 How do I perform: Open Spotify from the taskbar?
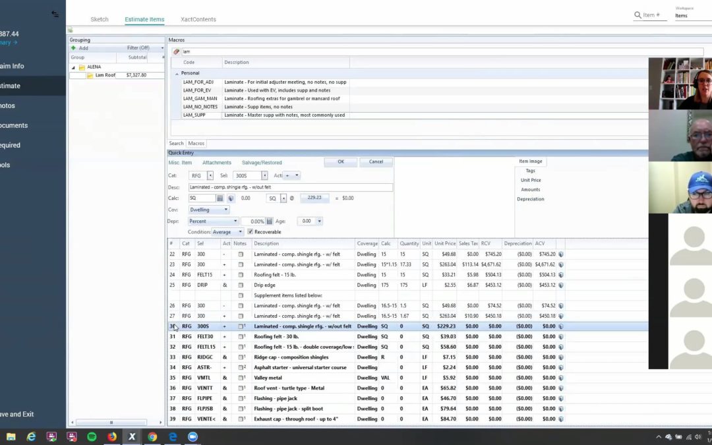[x=92, y=436]
